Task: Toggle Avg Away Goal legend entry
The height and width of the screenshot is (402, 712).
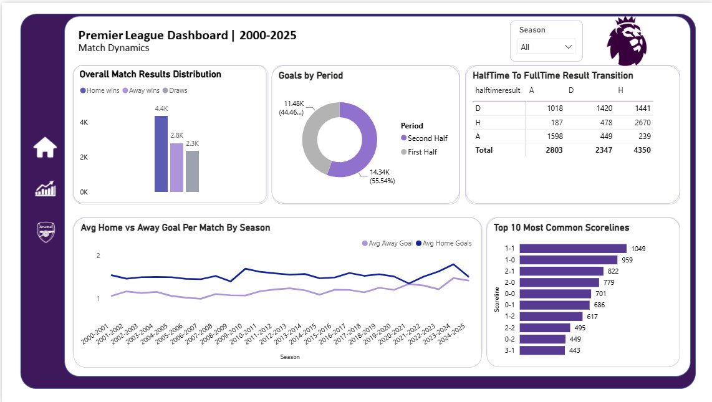Action: [387, 243]
